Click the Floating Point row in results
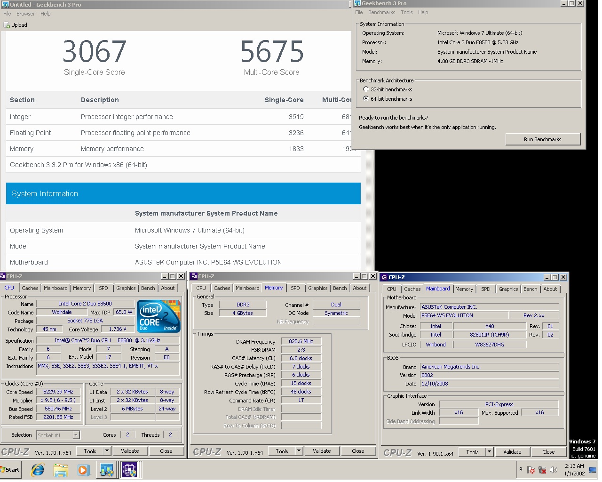Screen dimensions: 602x482 [183, 133]
